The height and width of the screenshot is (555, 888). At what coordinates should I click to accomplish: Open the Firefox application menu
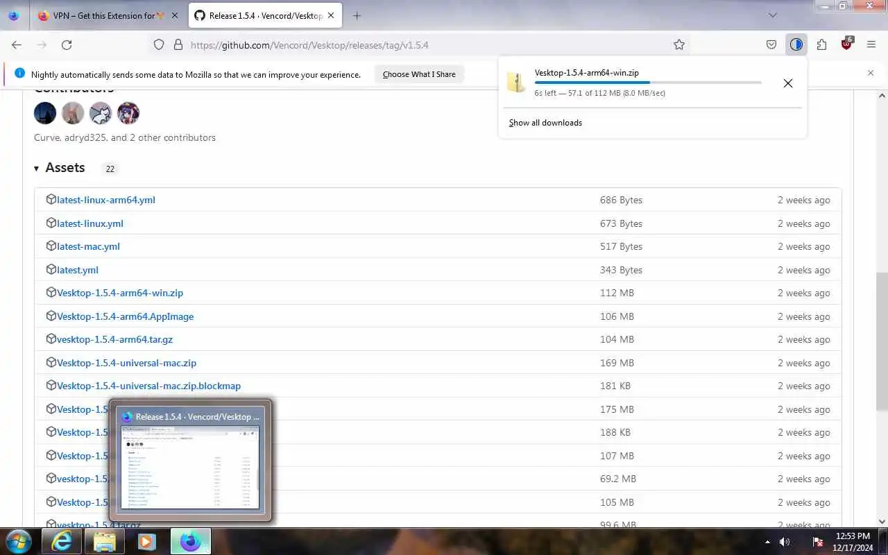coord(871,44)
